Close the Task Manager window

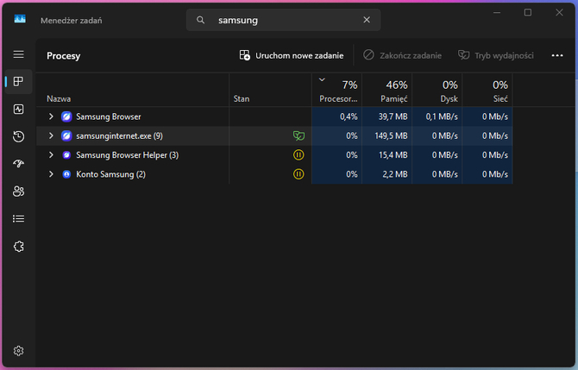coord(559,13)
